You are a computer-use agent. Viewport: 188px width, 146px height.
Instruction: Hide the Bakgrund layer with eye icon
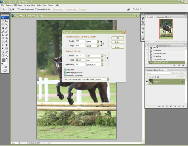coord(147,81)
